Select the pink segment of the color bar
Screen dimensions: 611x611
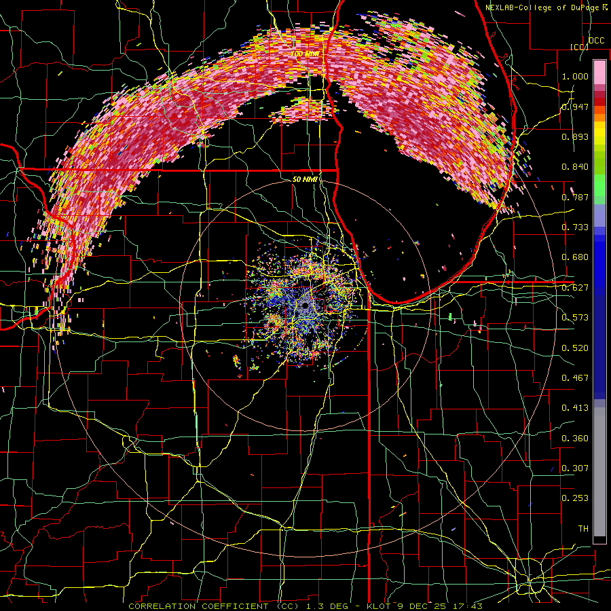599,73
